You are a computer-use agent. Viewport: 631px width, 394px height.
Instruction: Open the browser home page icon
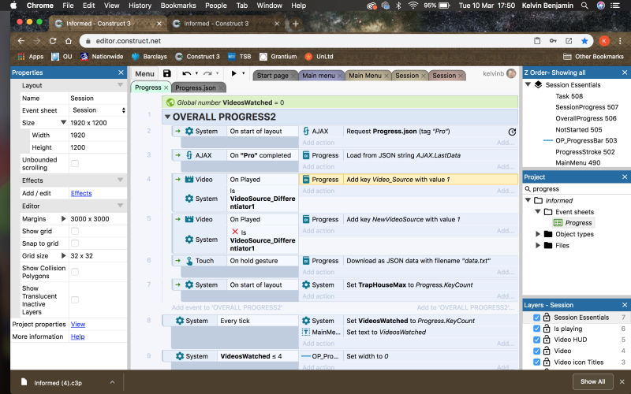(69, 41)
